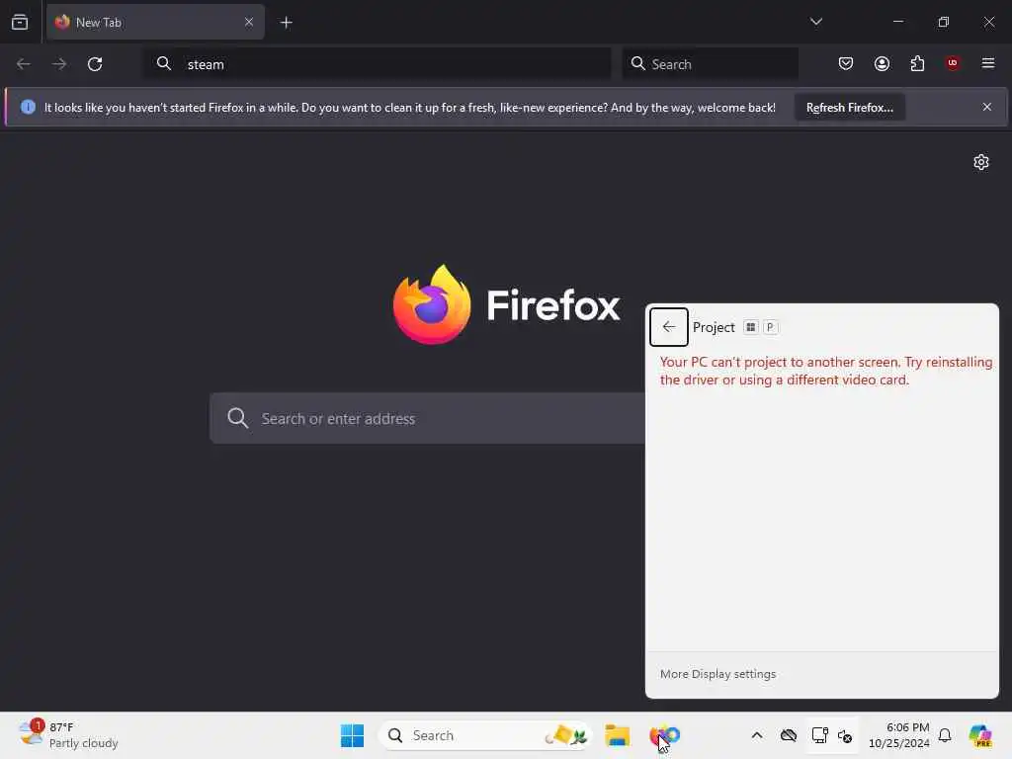The image size is (1012, 759).
Task: Open Firefox icon on taskbar
Action: tap(664, 735)
